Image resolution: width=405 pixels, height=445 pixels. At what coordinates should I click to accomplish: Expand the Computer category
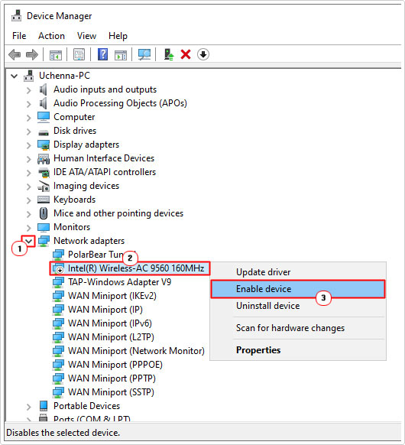(28, 118)
